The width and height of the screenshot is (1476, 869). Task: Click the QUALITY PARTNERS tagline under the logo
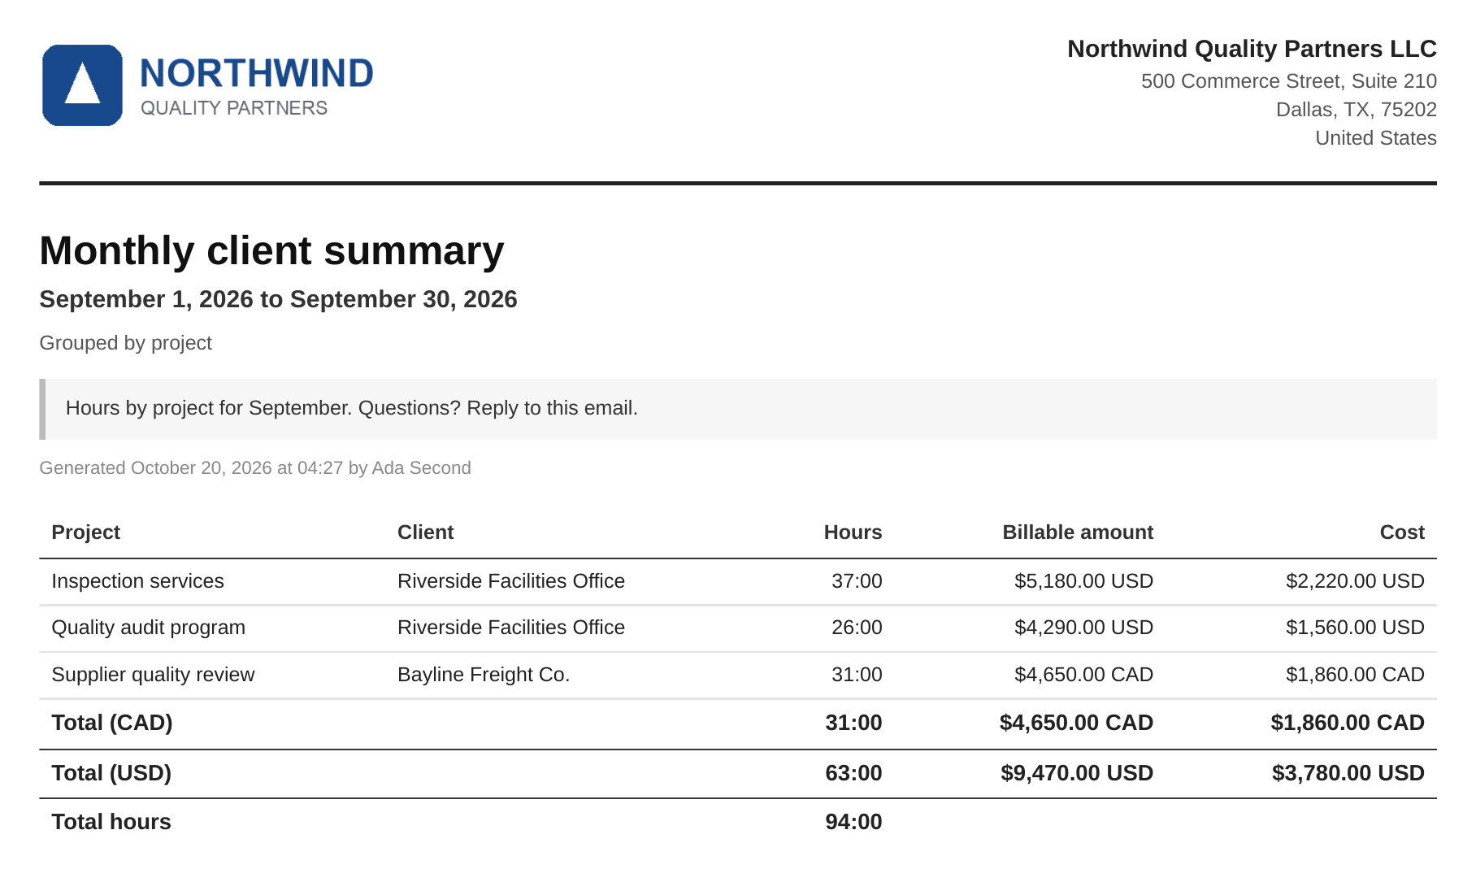click(234, 108)
